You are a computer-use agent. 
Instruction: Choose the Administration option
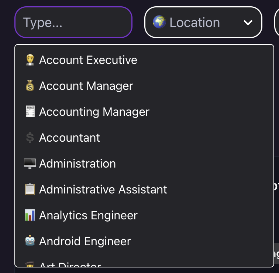[77, 164]
